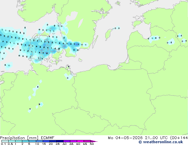Click the 35–40 mm violet legend swatch
The width and height of the screenshot is (188, 145).
pos(73,141)
